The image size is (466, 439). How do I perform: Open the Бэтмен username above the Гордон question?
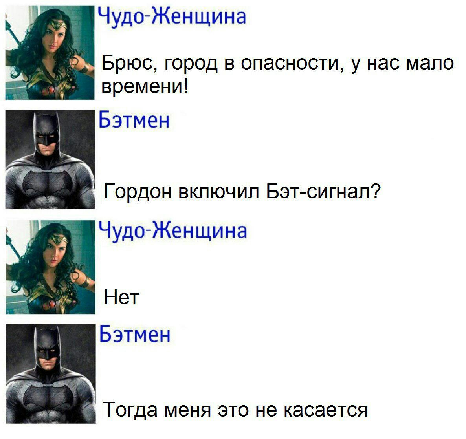tap(134, 120)
